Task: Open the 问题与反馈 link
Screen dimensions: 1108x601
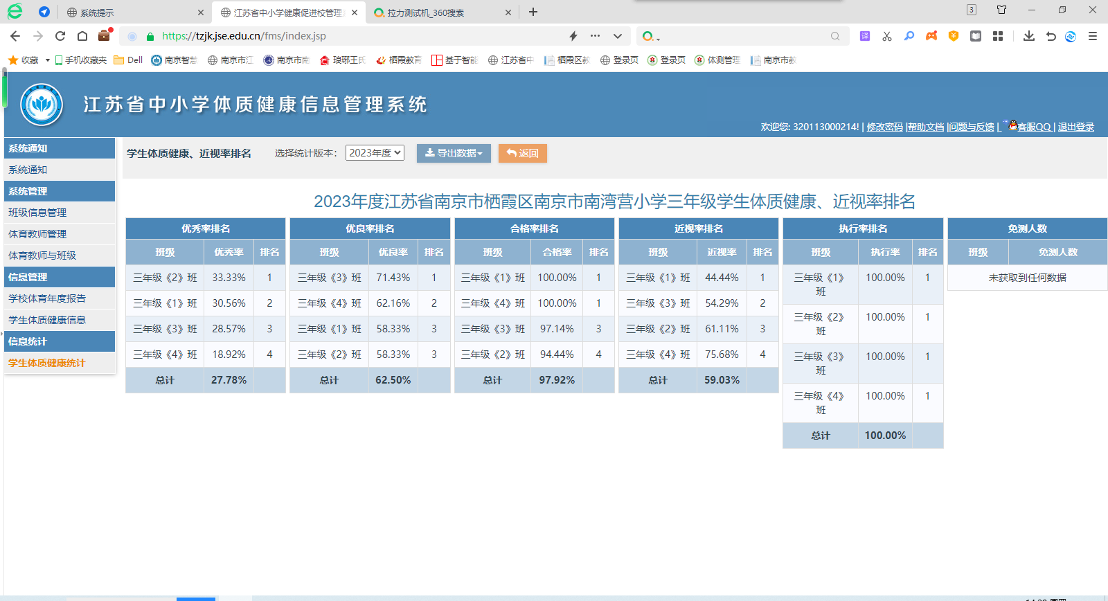Action: pos(972,127)
